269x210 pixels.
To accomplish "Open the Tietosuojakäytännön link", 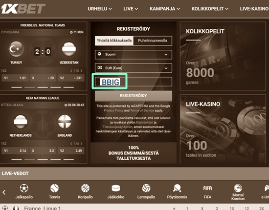I will tap(117, 127).
